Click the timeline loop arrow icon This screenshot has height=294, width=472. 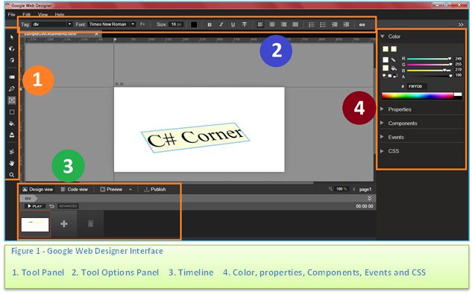click(51, 206)
